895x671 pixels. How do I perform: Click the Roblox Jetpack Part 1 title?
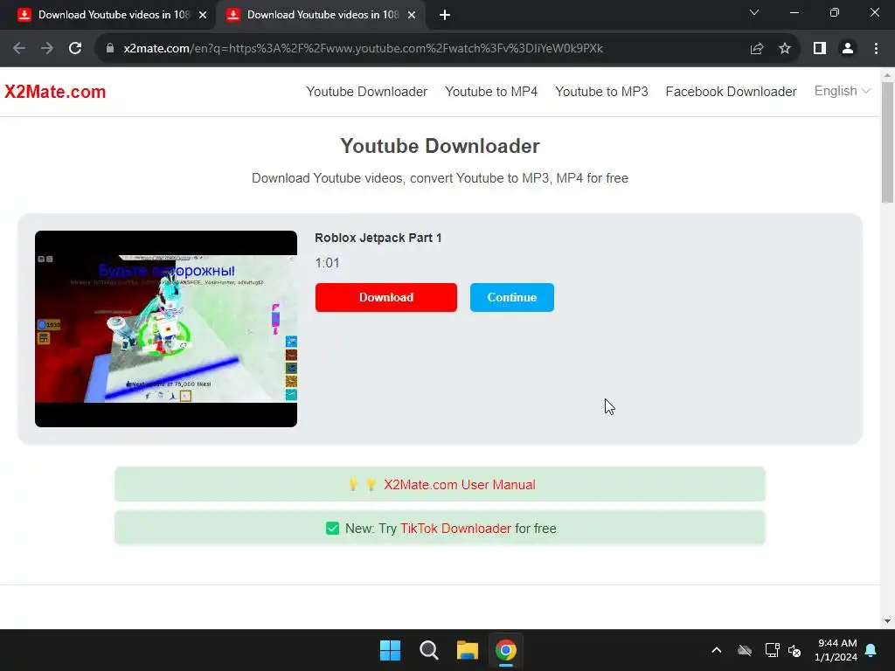coord(378,238)
